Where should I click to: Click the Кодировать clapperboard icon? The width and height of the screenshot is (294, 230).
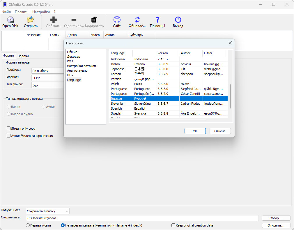click(94, 20)
